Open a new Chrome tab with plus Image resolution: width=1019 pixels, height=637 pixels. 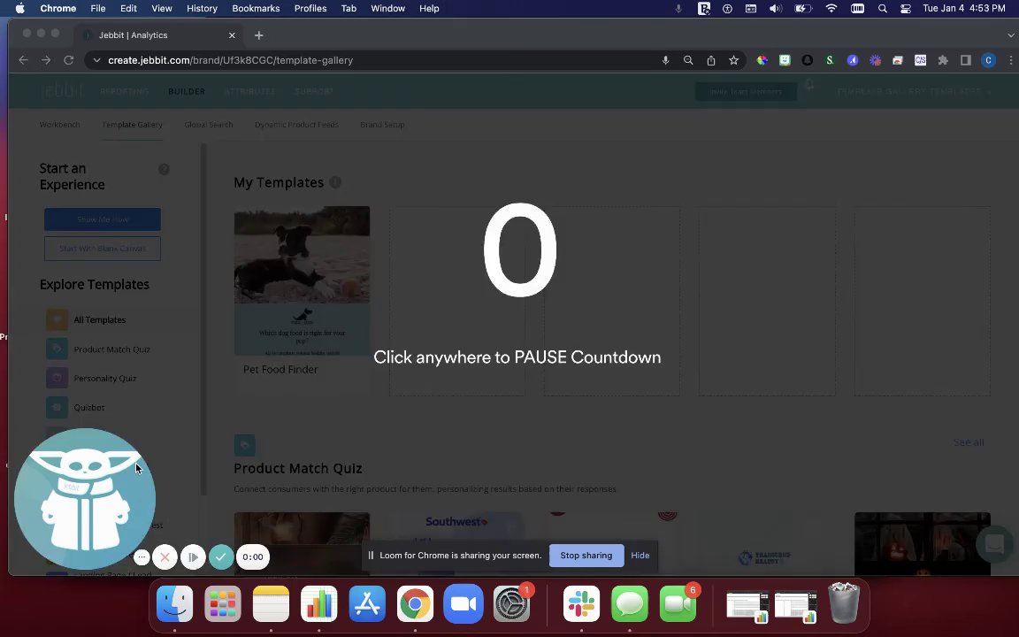pyautogui.click(x=258, y=35)
